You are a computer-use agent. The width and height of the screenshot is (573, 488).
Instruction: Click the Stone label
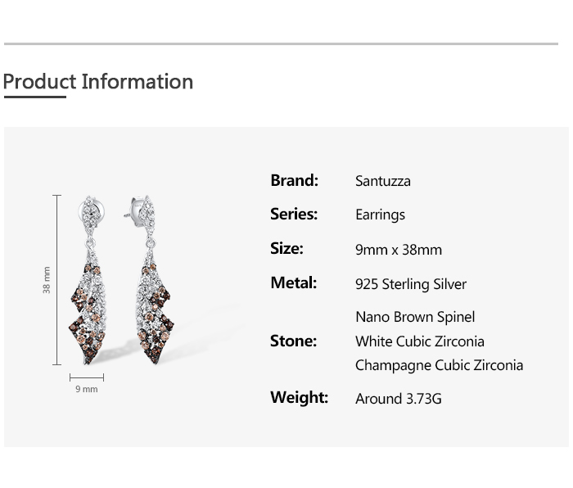tap(293, 341)
